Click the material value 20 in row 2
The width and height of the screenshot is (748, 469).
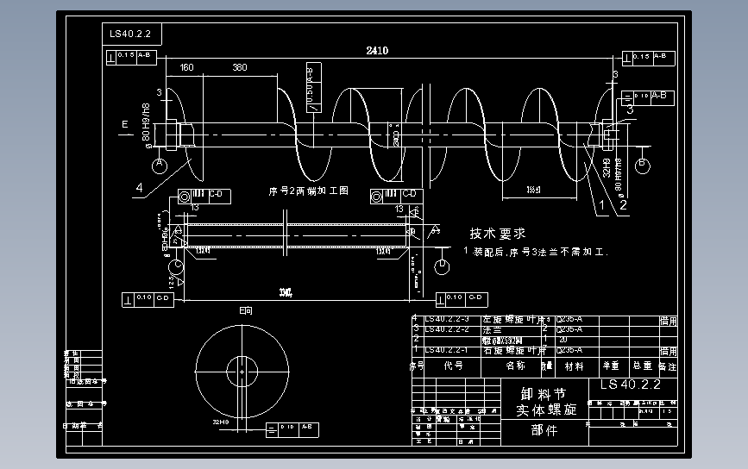pyautogui.click(x=563, y=340)
